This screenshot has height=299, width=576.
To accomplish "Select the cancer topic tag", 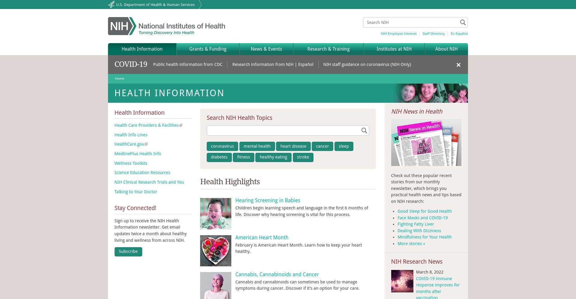I will [322, 147].
